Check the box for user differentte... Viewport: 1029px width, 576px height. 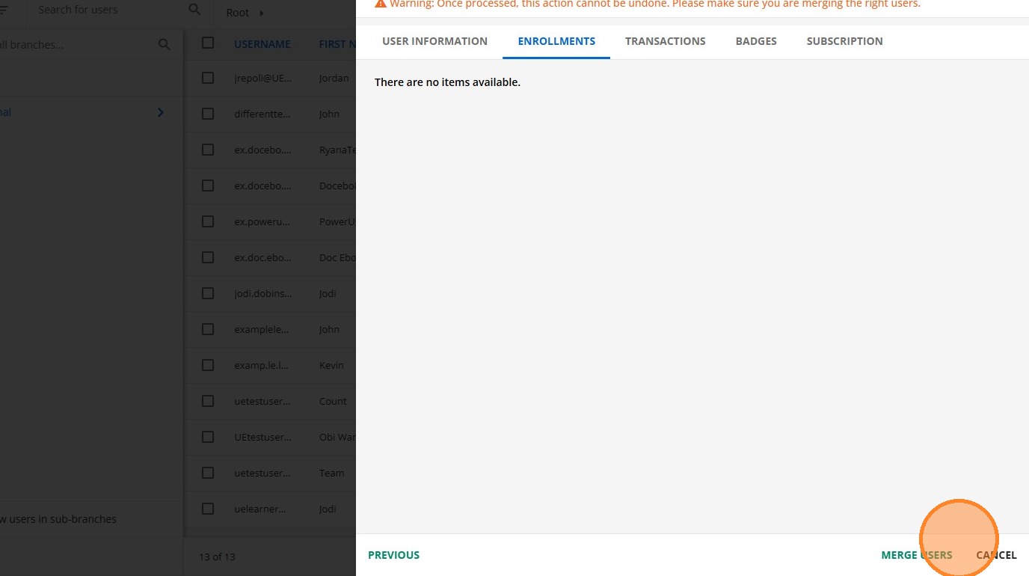point(208,114)
